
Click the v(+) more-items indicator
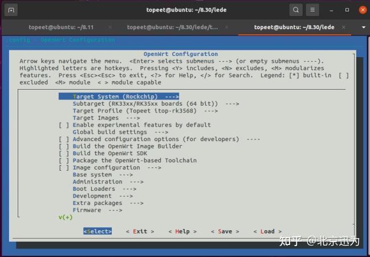[66, 217]
